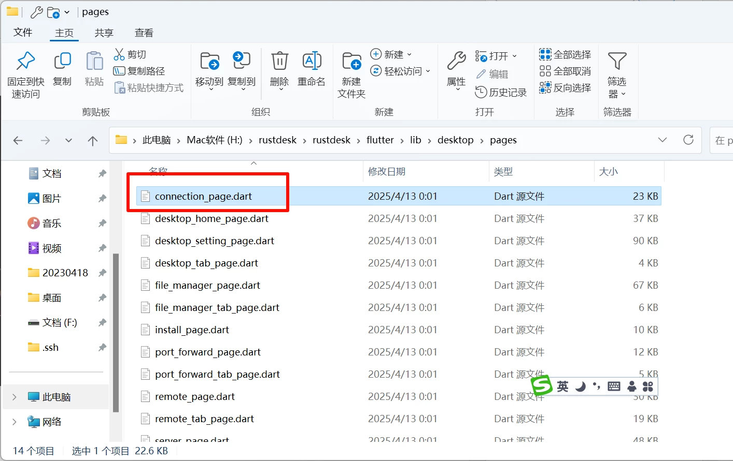
Task: Open the File menu tab
Action: point(23,33)
